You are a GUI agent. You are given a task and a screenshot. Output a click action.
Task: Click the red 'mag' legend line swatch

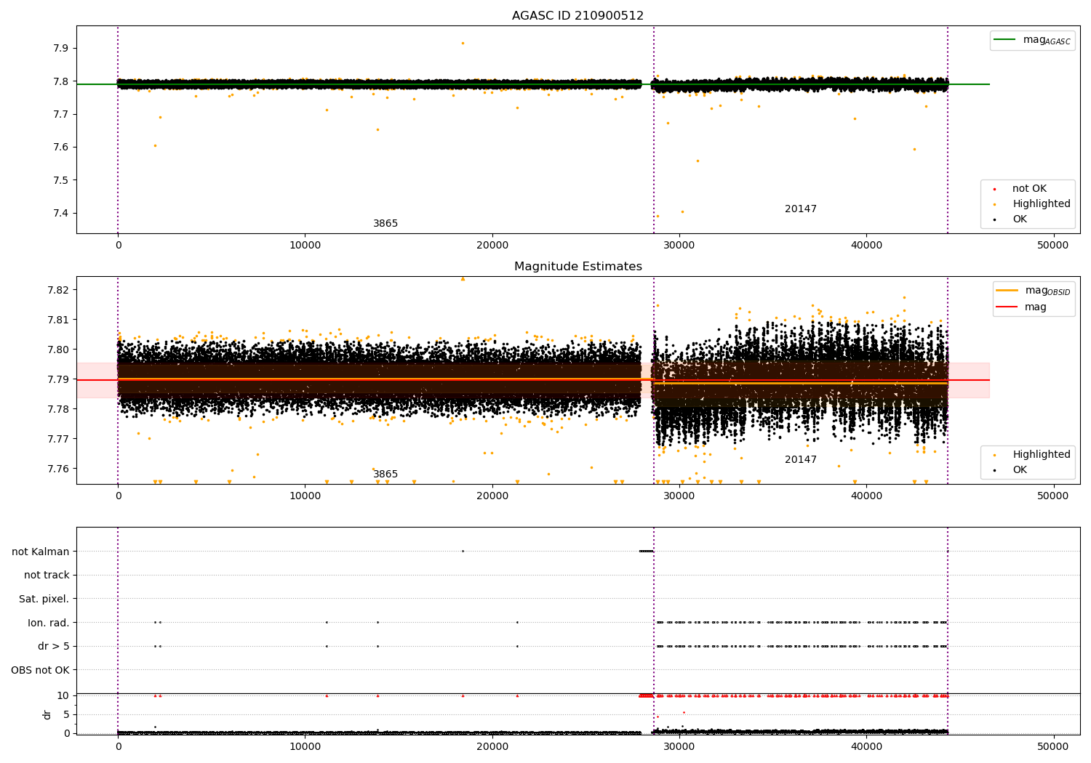point(1007,307)
